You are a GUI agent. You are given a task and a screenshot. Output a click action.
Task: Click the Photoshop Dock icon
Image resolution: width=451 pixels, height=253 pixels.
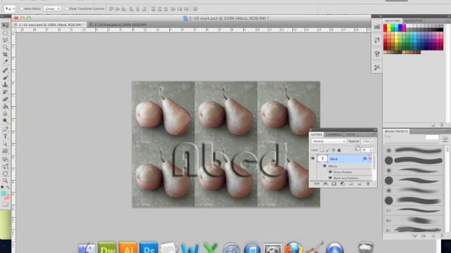click(x=149, y=248)
